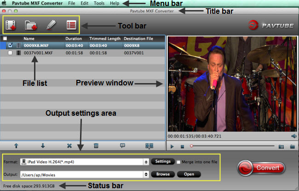This screenshot has height=191, width=299.
Task: Start preview with the play button
Action: coord(172,146)
